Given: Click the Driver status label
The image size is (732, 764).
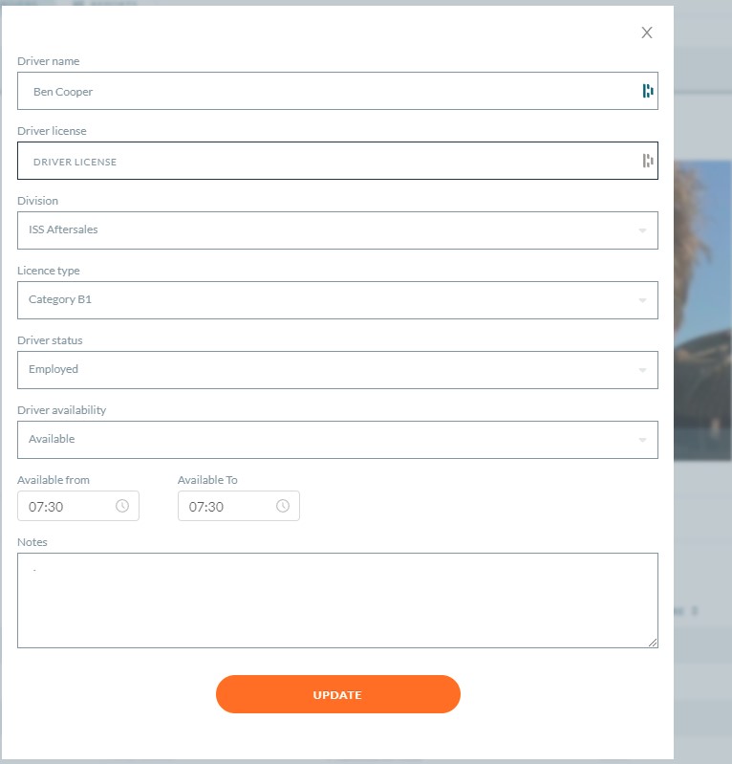Looking at the screenshot, I should [50, 340].
